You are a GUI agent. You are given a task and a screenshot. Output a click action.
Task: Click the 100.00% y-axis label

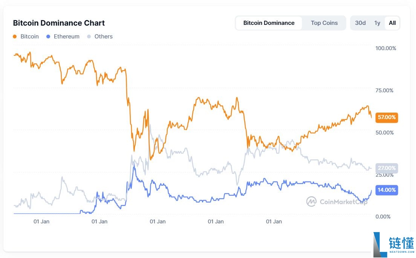point(385,48)
